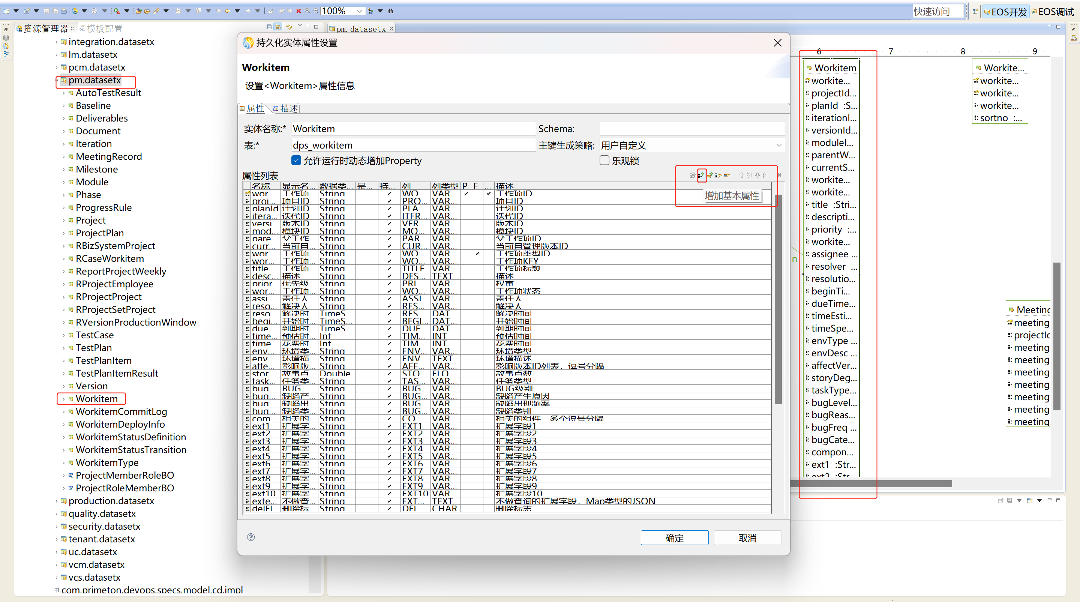This screenshot has height=602, width=1080.
Task: Open the 主键生成策略 dropdown
Action: point(778,146)
